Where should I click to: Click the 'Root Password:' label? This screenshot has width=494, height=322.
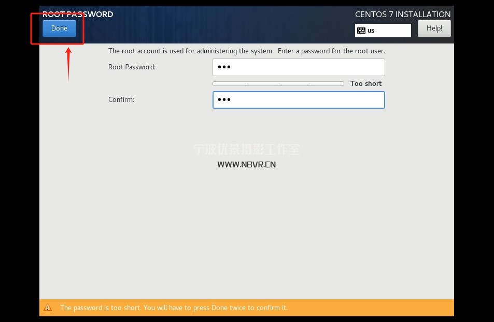(132, 67)
